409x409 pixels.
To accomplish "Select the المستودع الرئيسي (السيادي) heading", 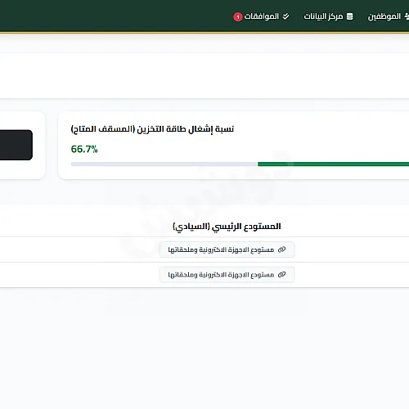I will [227, 227].
